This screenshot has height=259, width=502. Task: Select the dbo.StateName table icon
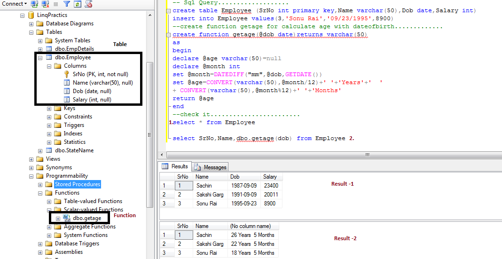point(49,150)
